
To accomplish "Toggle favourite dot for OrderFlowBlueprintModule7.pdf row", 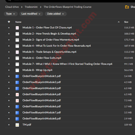I will pos(9,113).
